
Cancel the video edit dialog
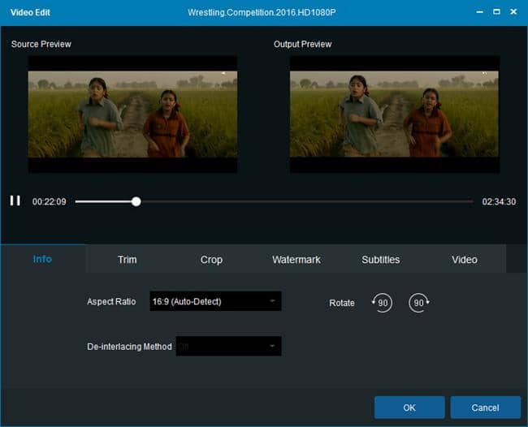485,408
